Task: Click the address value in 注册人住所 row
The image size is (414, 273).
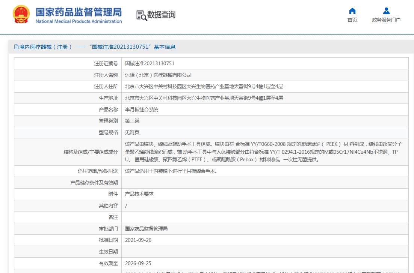Action: click(204, 86)
